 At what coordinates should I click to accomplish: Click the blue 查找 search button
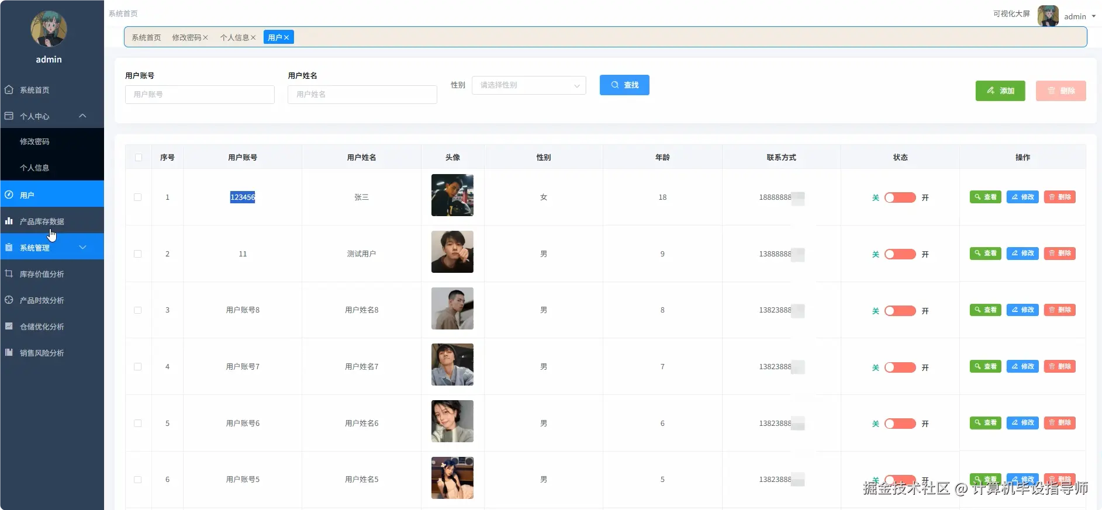[x=624, y=85]
